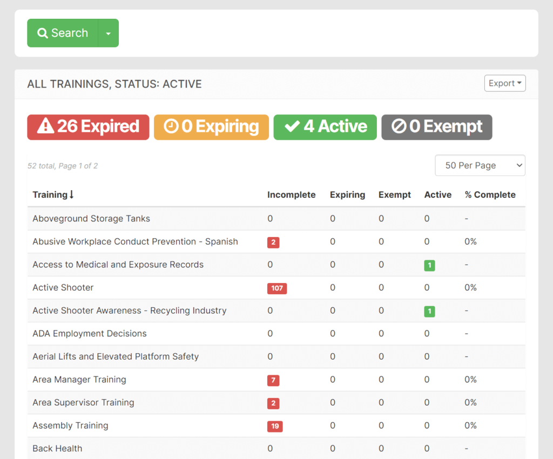Sort by Training column header
Image resolution: width=553 pixels, height=459 pixels.
[53, 195]
